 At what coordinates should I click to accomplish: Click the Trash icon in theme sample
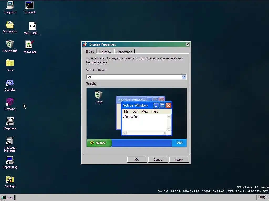(x=98, y=97)
